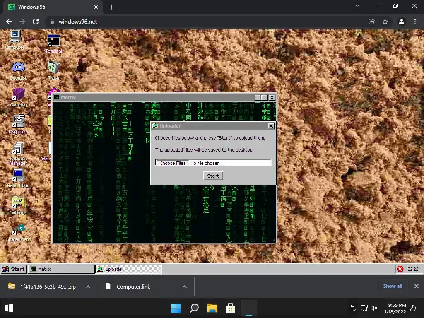Open the MsgRoom desktop icon
The height and width of the screenshot is (318, 424).
(18, 124)
